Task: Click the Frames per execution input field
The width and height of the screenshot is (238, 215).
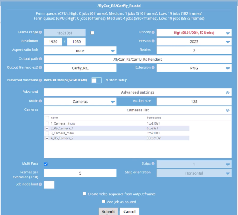Action: (80, 173)
